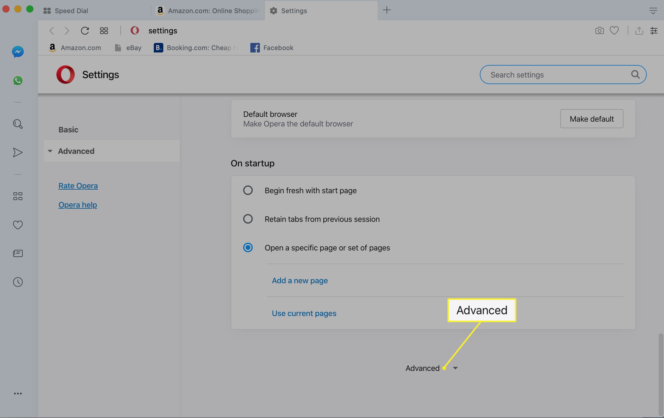Screen dimensions: 664x418
Task: Open the tab menu icon at top right
Action: [x=653, y=11]
